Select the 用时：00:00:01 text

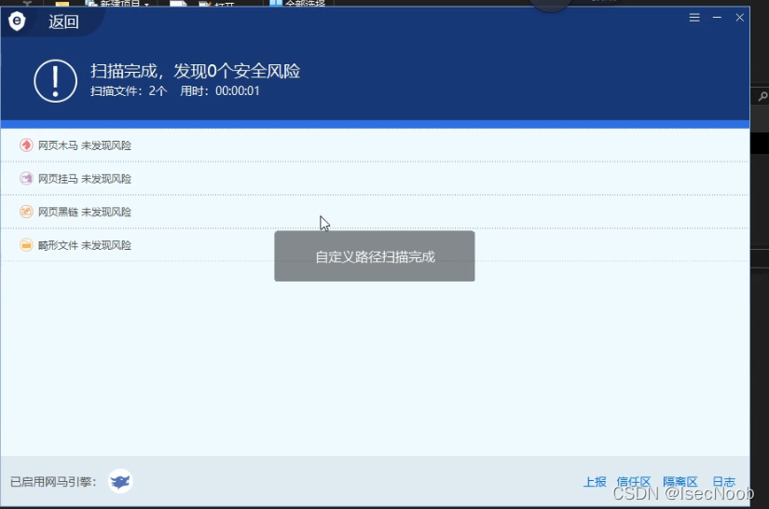click(220, 90)
